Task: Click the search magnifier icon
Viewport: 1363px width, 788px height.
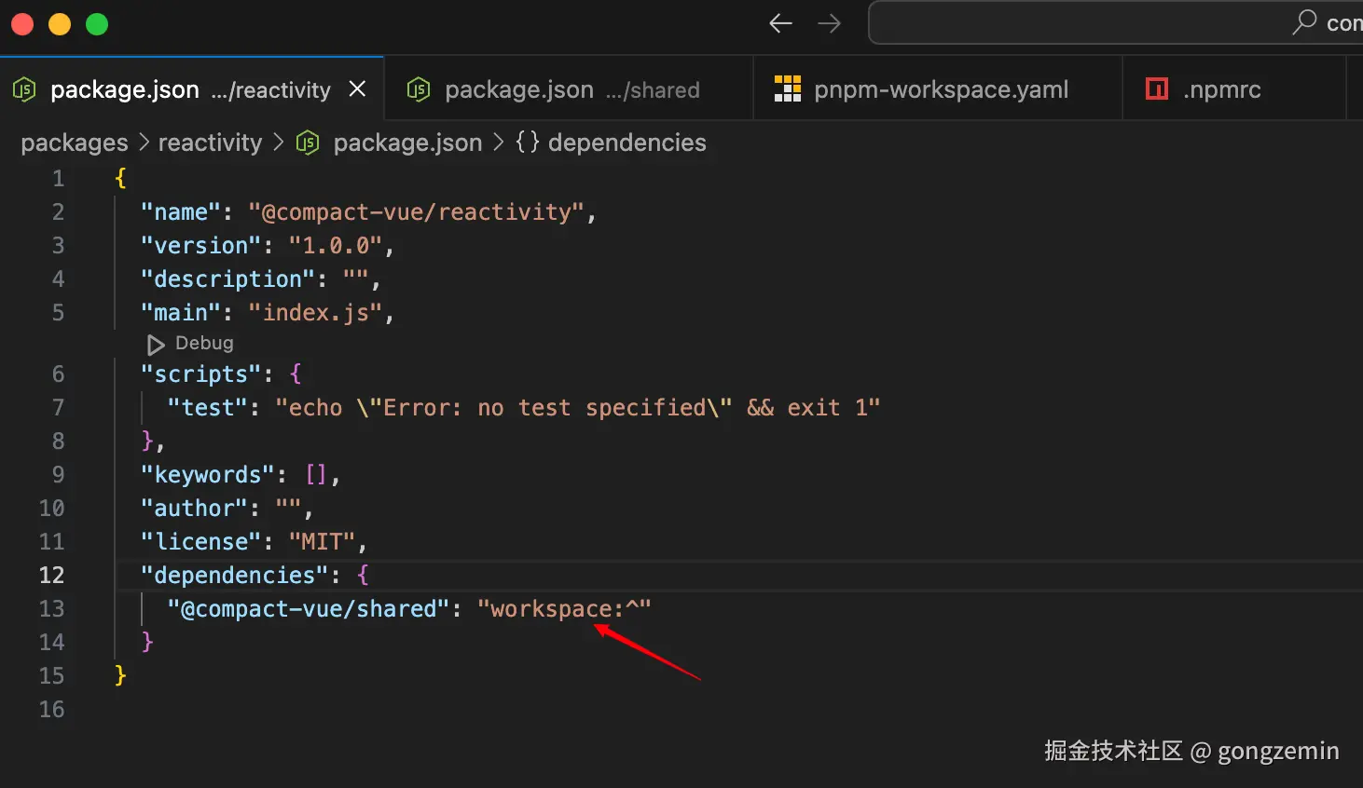Action: (1304, 21)
